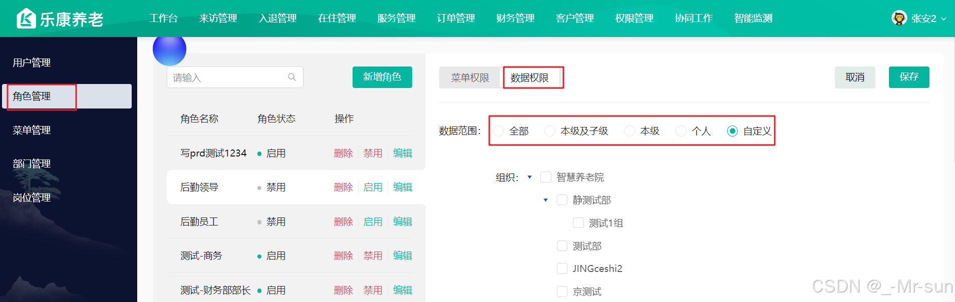Click the 乐康养老 logo icon
The width and height of the screenshot is (955, 302).
[x=26, y=18]
